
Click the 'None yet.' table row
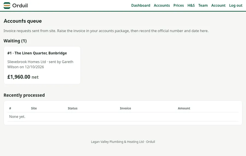[123, 117]
